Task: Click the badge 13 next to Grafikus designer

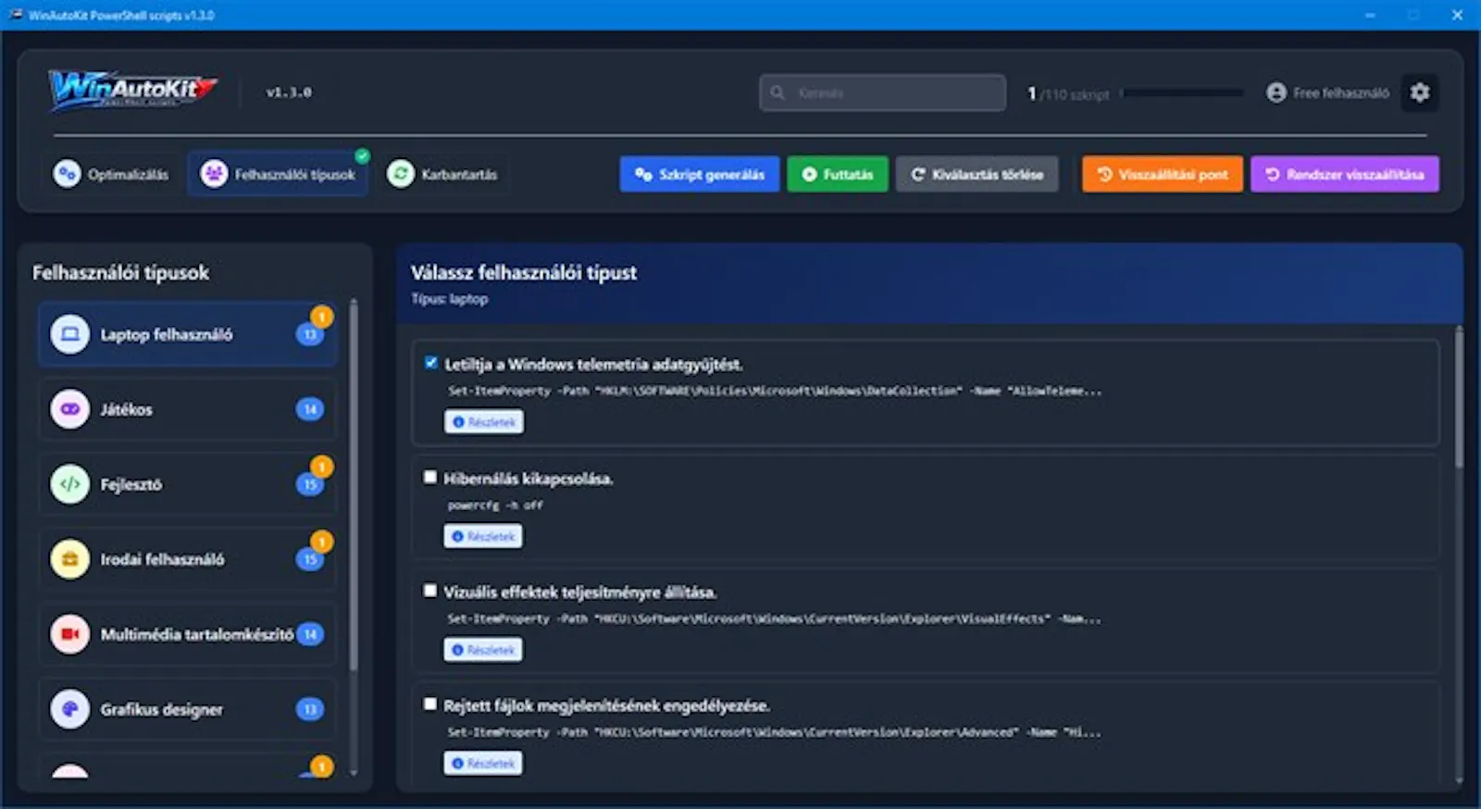Action: [310, 709]
